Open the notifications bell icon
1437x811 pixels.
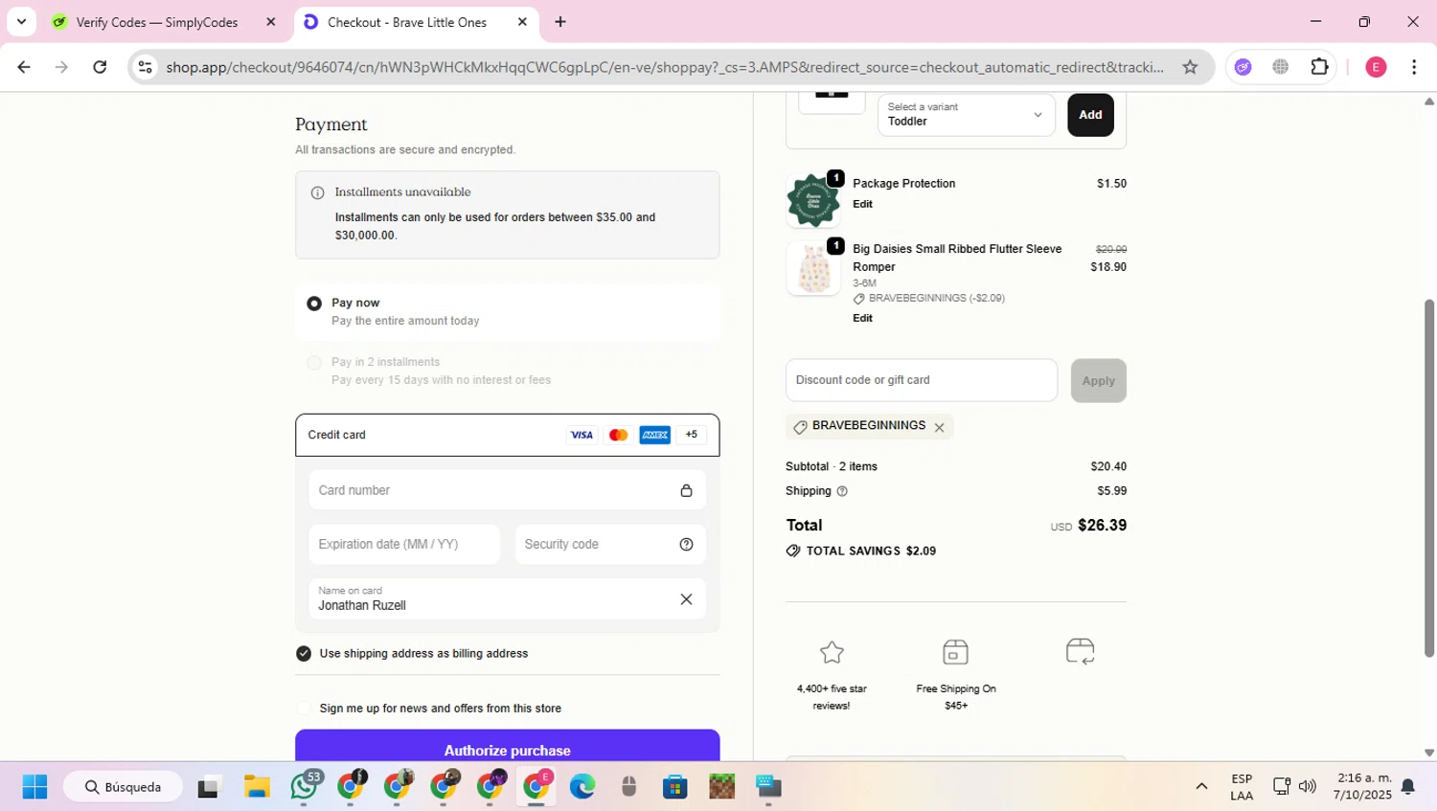click(x=1408, y=787)
